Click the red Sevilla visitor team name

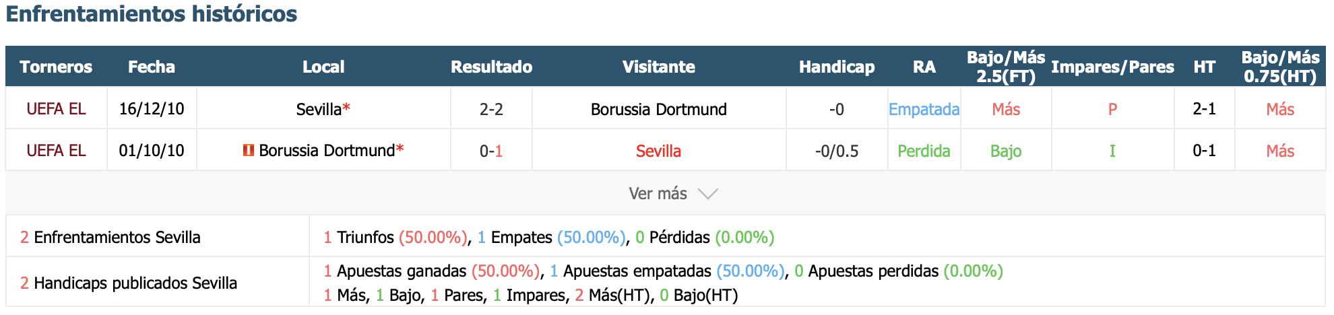coord(659,151)
